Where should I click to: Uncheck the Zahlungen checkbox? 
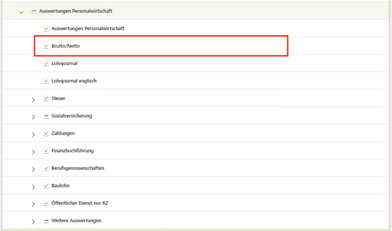[46, 133]
